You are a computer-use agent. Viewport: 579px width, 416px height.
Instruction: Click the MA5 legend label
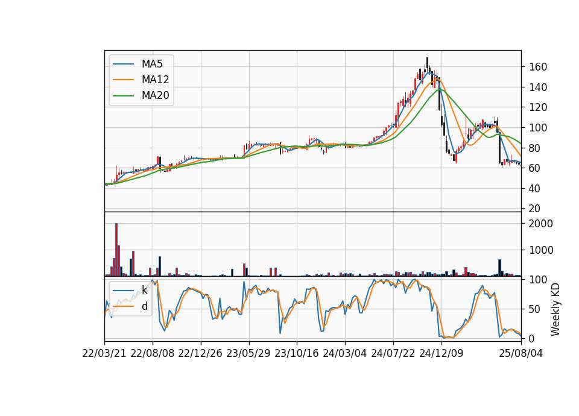[152, 64]
